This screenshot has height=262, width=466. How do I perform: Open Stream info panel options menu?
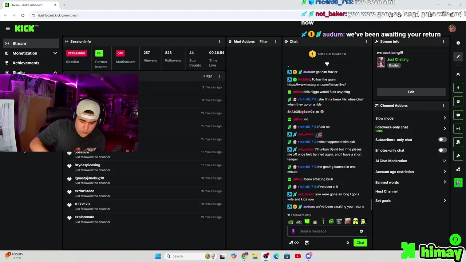(x=443, y=41)
